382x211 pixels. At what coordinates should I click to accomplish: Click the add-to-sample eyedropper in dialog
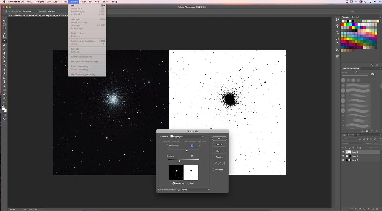219,164
